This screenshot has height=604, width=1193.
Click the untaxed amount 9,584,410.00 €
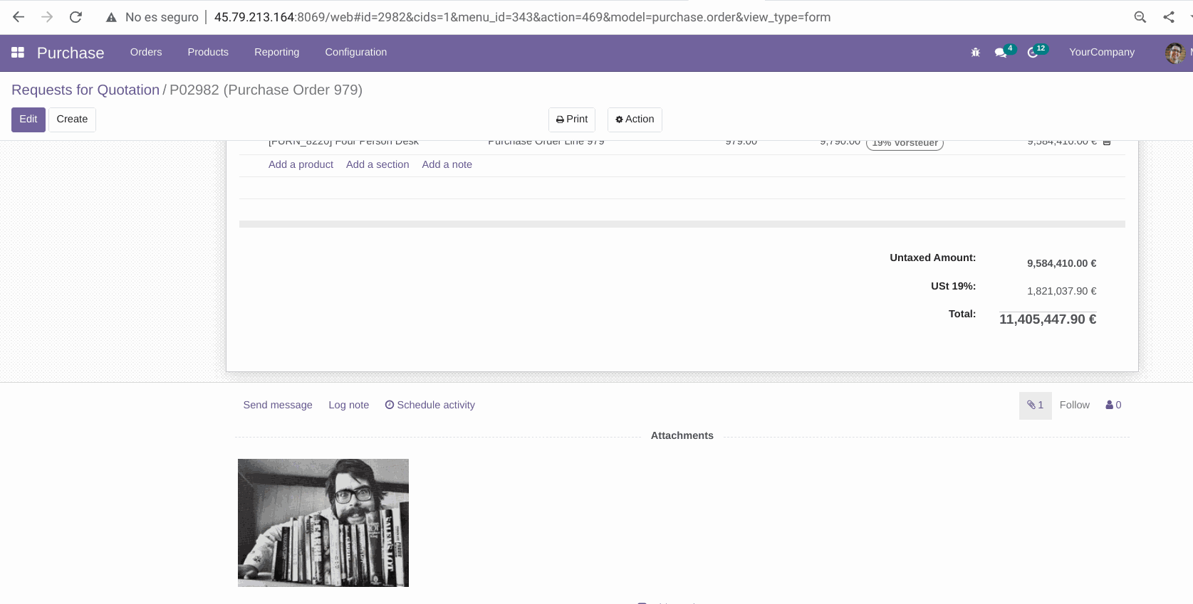click(1061, 264)
